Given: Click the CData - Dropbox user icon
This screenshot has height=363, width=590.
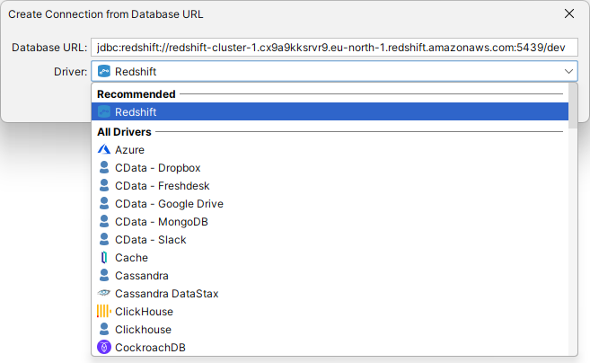Looking at the screenshot, I should coord(104,168).
